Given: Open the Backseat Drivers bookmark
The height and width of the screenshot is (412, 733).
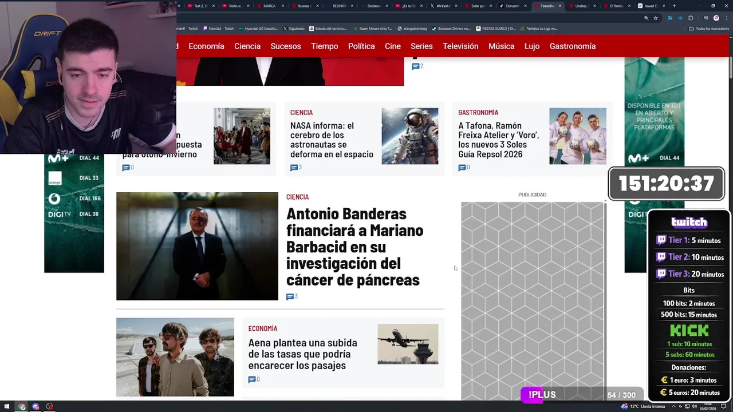Looking at the screenshot, I should pyautogui.click(x=451, y=28).
